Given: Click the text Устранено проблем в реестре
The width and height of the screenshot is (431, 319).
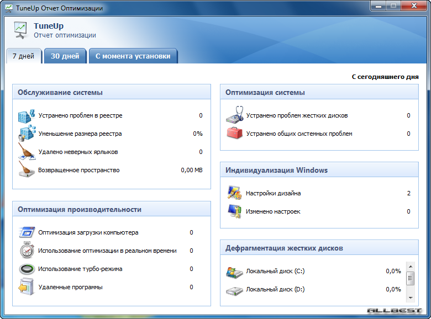Looking at the screenshot, I should click(x=80, y=115).
